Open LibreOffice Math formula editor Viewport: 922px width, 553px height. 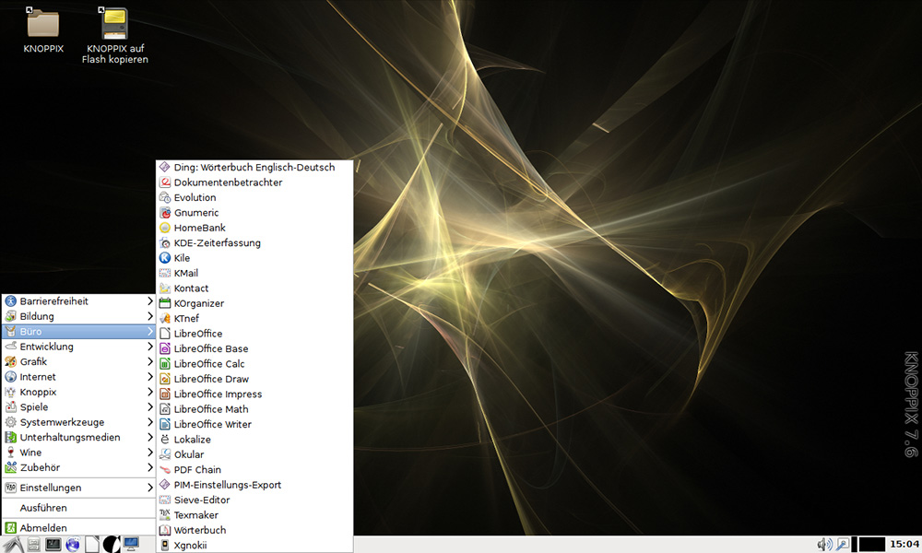254,409
